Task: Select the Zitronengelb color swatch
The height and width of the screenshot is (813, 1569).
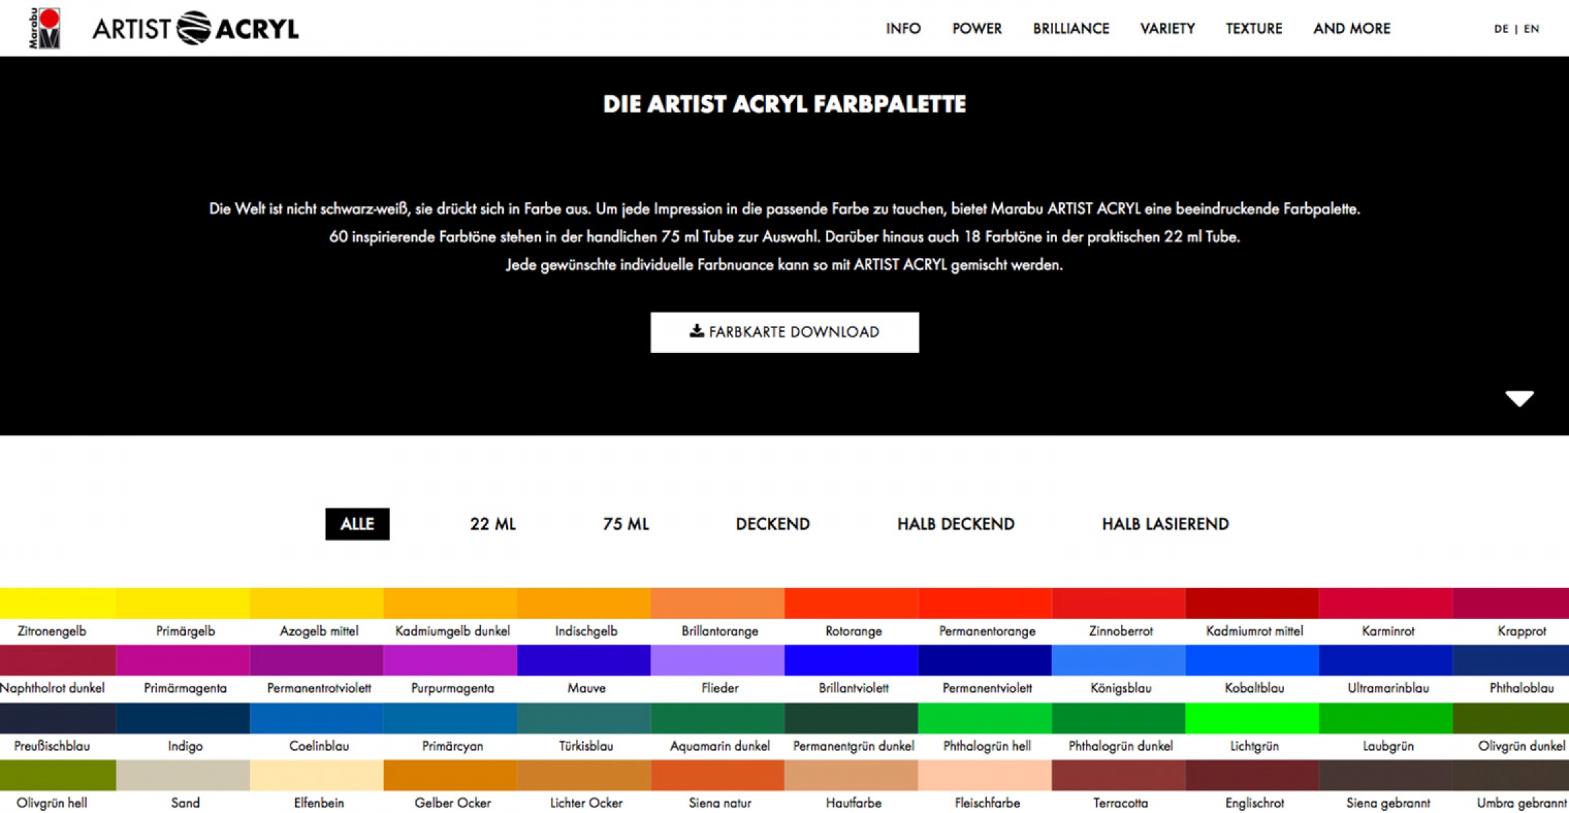Action: (x=58, y=603)
